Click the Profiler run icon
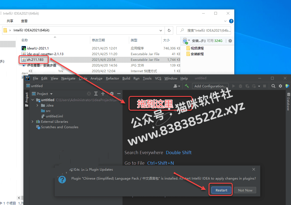 pyautogui.click(x=254, y=86)
